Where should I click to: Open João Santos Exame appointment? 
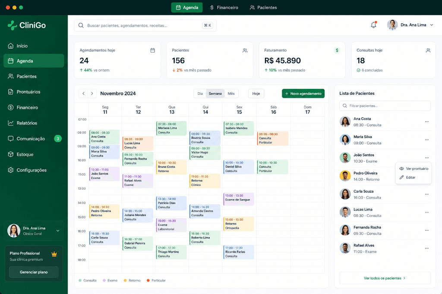coord(104,174)
